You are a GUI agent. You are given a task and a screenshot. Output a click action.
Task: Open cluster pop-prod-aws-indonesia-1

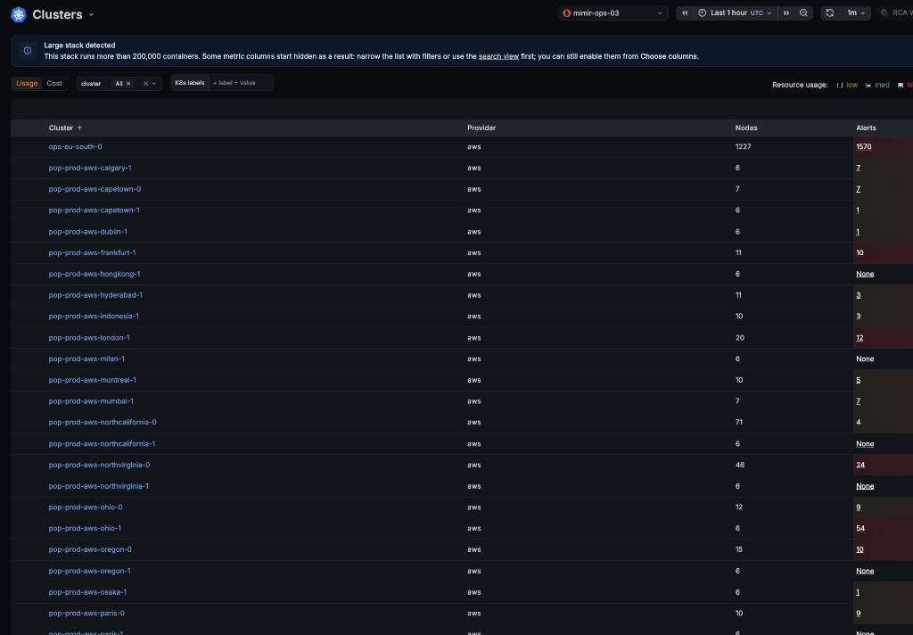click(x=94, y=317)
